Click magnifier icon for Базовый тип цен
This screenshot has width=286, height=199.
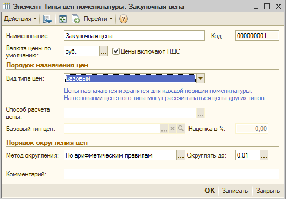181,128
